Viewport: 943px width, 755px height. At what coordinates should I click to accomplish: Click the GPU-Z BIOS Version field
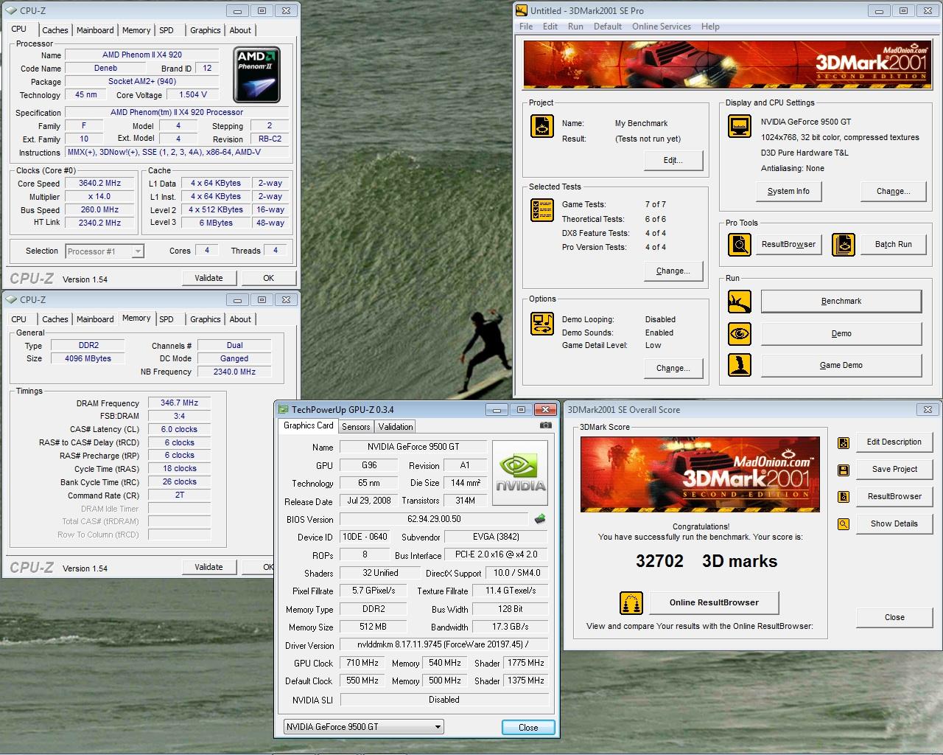pos(434,519)
